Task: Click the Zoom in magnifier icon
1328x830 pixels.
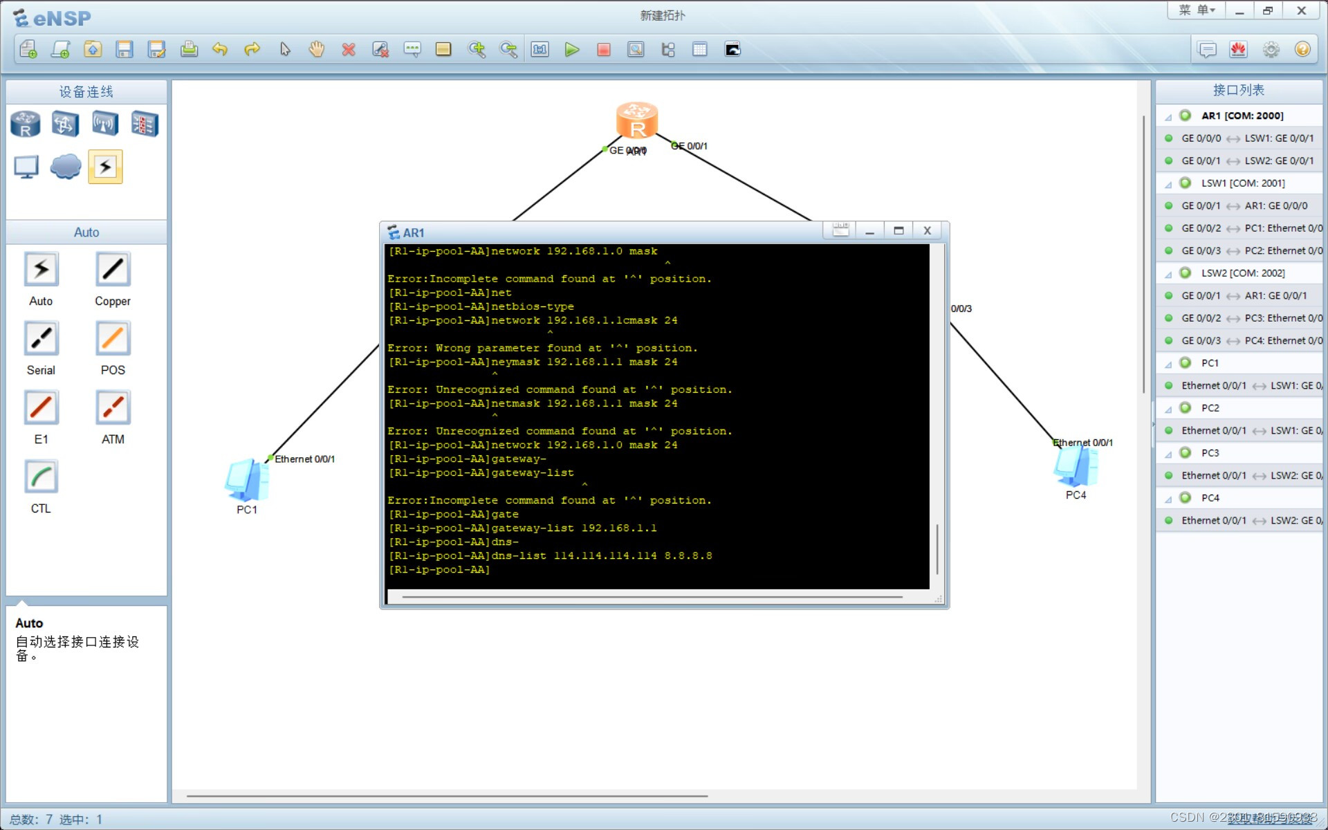Action: point(477,49)
